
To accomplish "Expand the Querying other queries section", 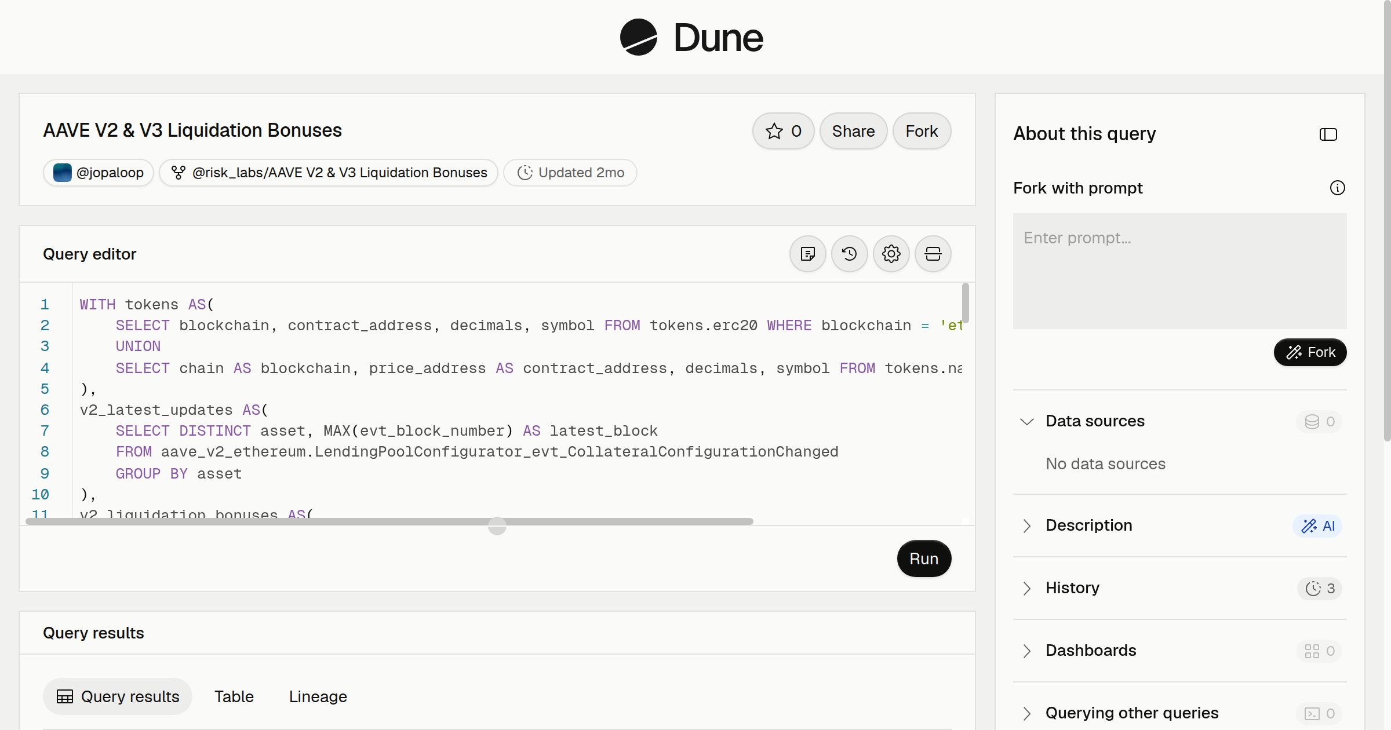I will [x=1026, y=713].
